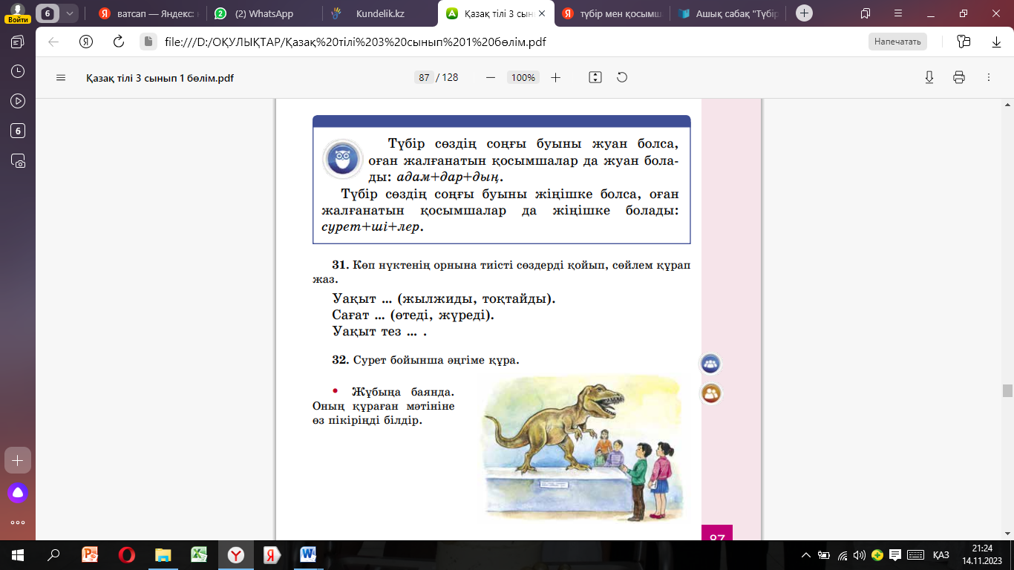
Task: Open sidebar more options (three dots)
Action: coord(18,522)
